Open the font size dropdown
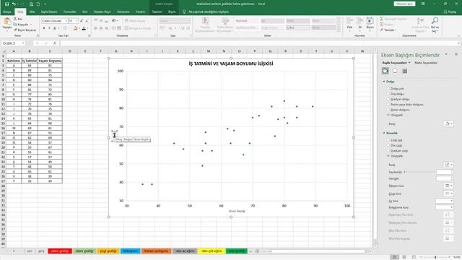The width and height of the screenshot is (462, 260). (77, 21)
